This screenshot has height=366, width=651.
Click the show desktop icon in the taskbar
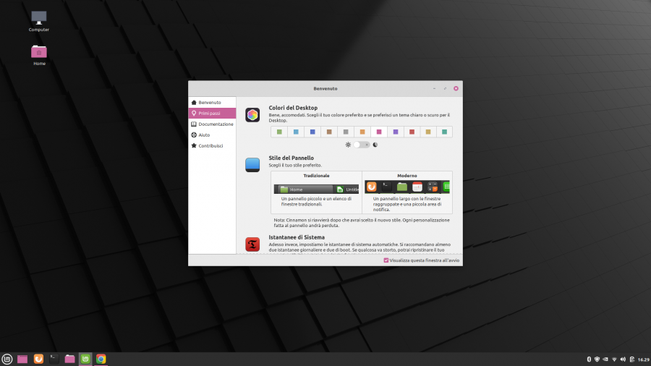22,359
